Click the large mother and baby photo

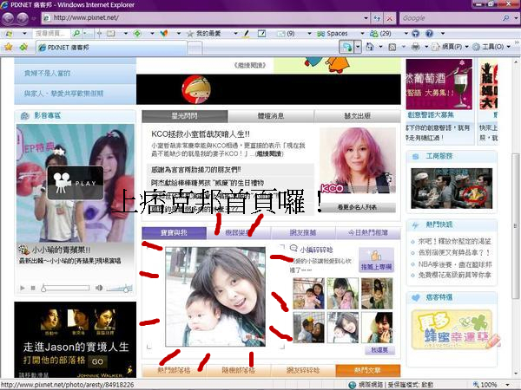[215, 296]
